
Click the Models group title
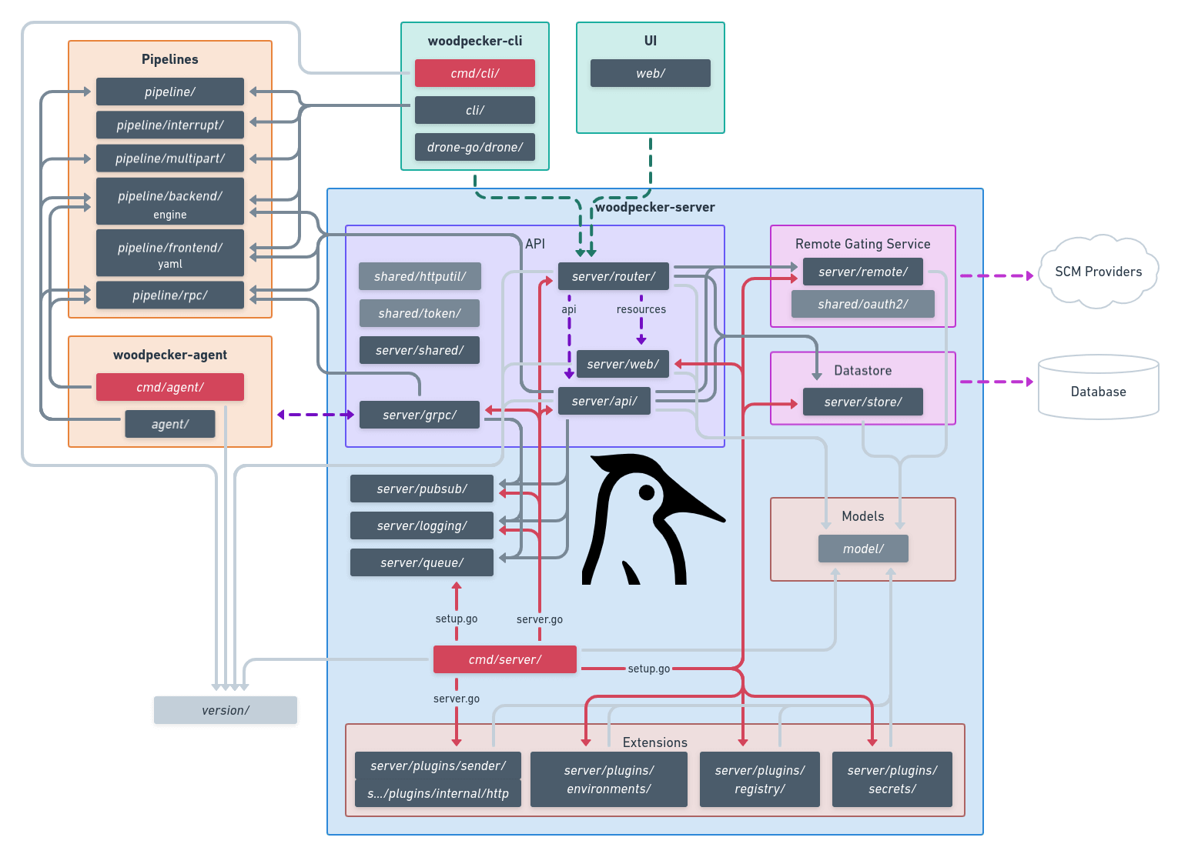863,516
